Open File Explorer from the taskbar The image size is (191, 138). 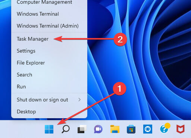(x=115, y=129)
